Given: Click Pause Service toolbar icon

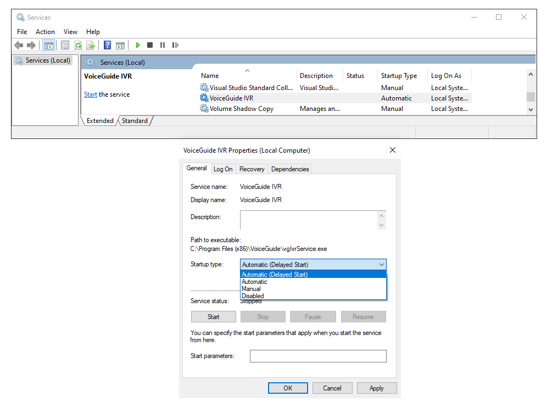Looking at the screenshot, I should [163, 45].
